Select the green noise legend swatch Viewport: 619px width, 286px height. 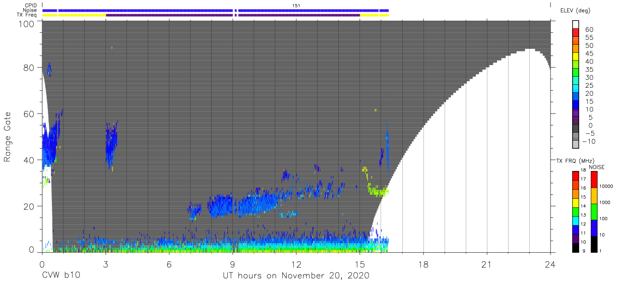point(594,212)
